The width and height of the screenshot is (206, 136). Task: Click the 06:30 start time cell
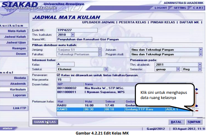[x=89, y=109]
